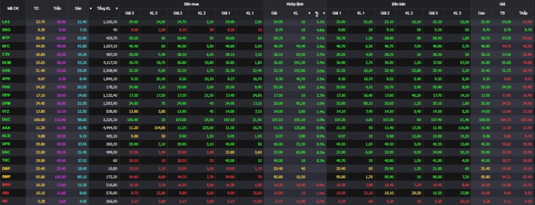
Task: Select the DPM stock symbol
Action: 6,103
